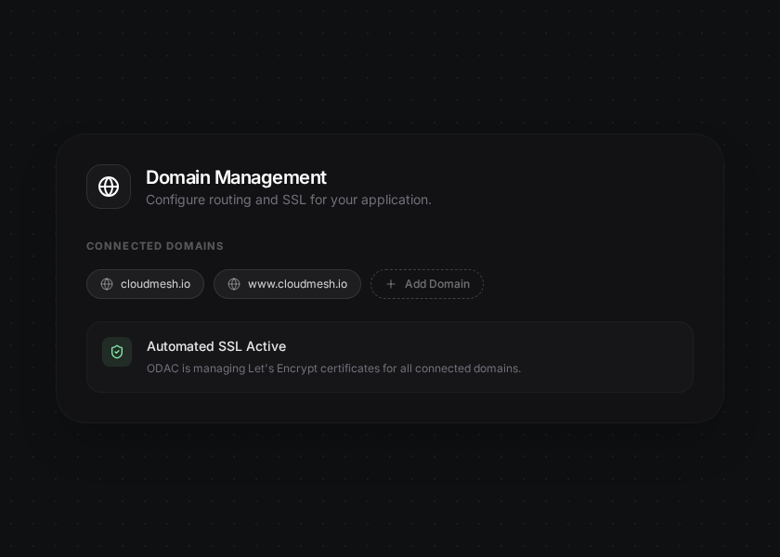Select the www.cloudmesh.io domain chip

287,284
